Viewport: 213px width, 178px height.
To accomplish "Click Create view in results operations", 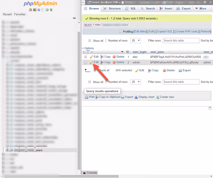I will point(165,97).
